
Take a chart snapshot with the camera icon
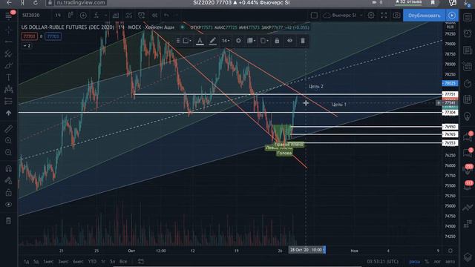[396, 15]
